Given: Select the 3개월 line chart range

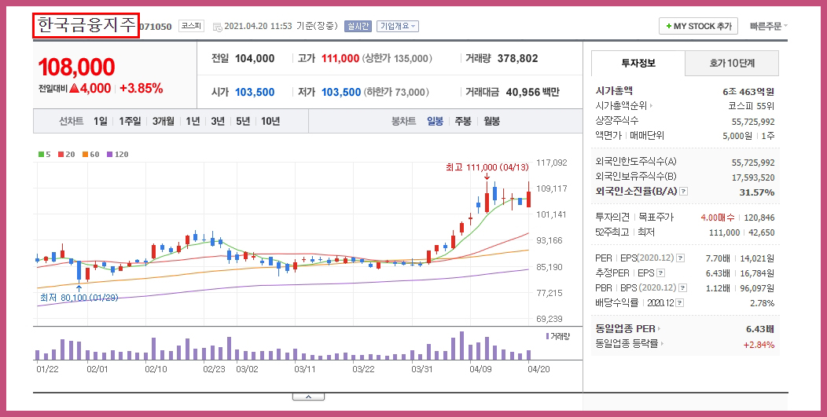Looking at the screenshot, I should [x=164, y=121].
